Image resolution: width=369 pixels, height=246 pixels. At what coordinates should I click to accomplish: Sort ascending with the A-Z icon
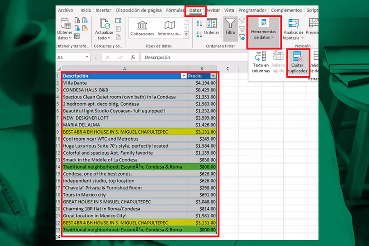coord(199,23)
